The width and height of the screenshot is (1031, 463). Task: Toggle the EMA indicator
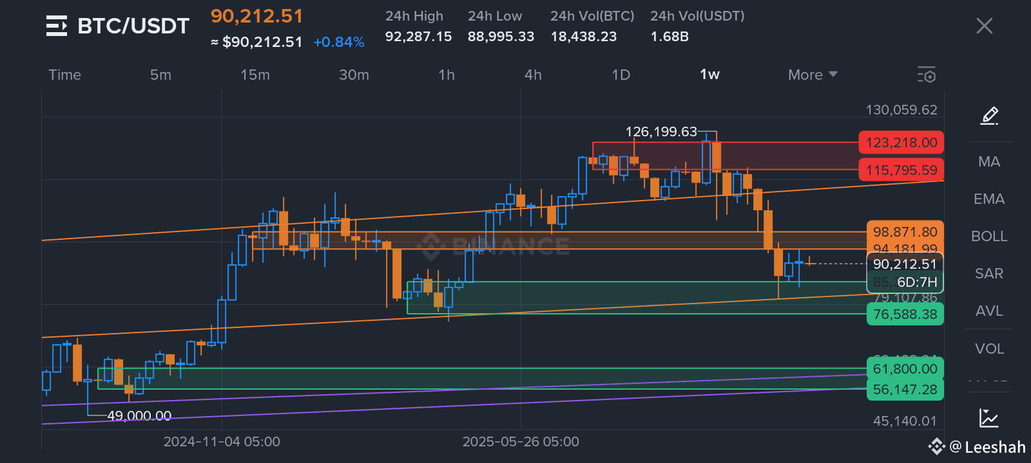[988, 199]
